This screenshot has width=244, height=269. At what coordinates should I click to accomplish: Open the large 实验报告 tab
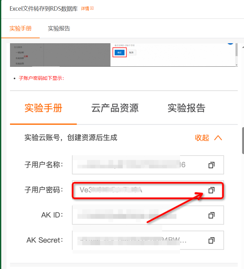[x=186, y=108]
